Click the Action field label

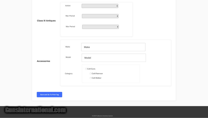(x=68, y=6)
